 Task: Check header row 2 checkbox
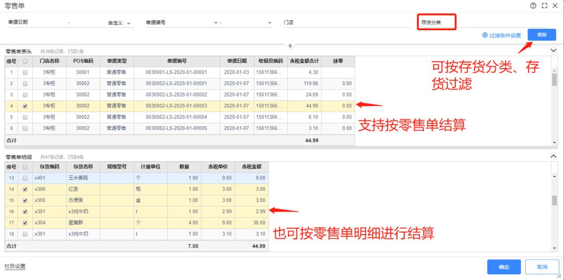click(x=25, y=83)
